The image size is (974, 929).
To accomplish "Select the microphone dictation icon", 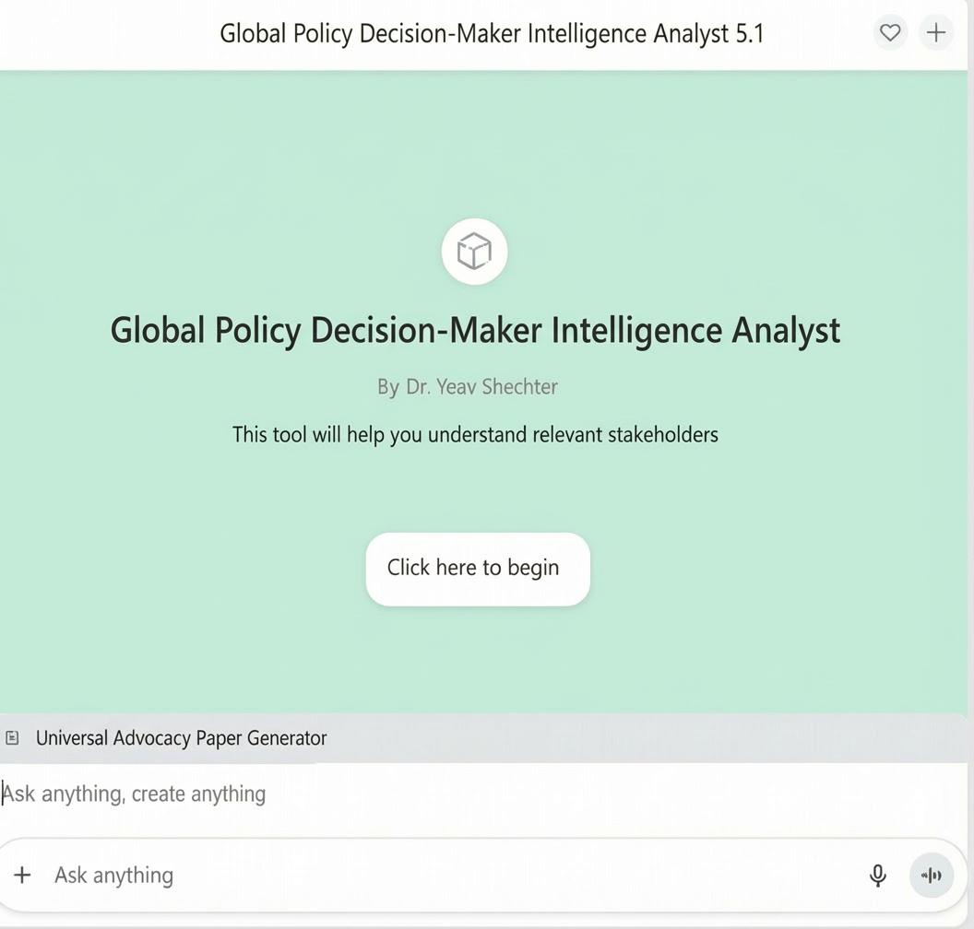I will point(877,876).
